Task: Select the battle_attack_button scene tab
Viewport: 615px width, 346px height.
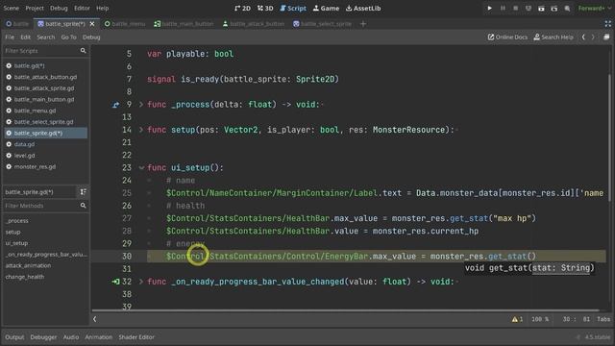Action: tap(254, 24)
